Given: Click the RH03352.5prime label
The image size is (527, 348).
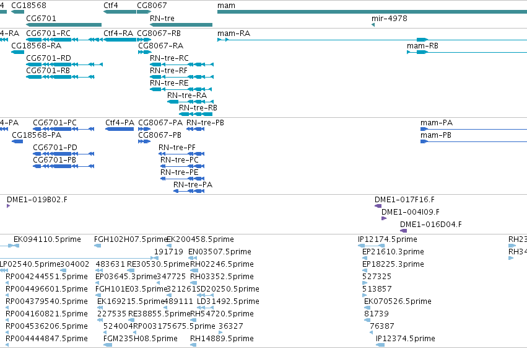Looking at the screenshot, I should coord(222,277).
